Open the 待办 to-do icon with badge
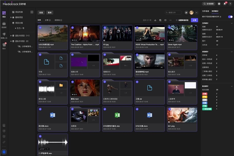This screenshot has height=156, width=234. click(x=4, y=46)
